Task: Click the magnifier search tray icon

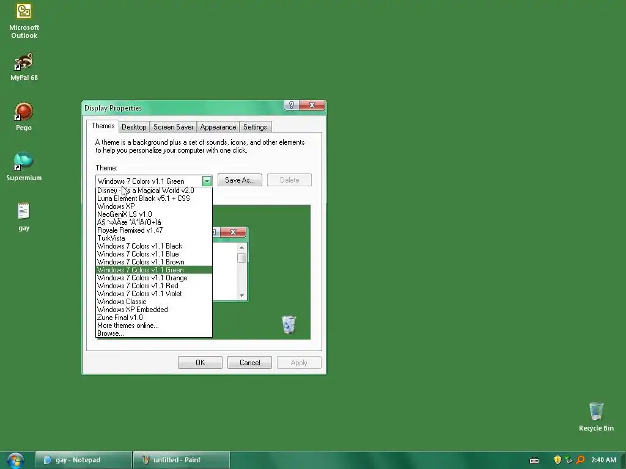Action: click(580, 460)
